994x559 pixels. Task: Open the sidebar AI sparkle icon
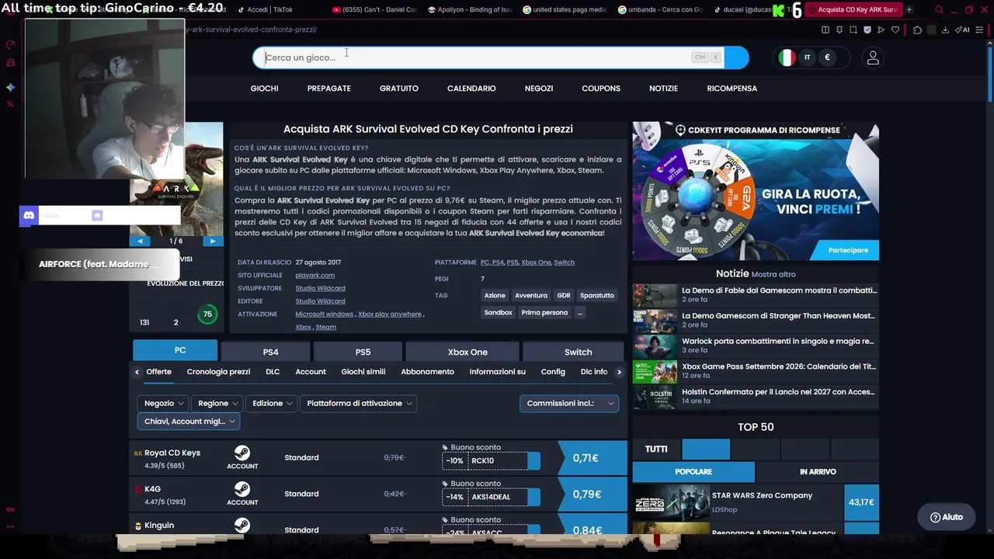10,87
